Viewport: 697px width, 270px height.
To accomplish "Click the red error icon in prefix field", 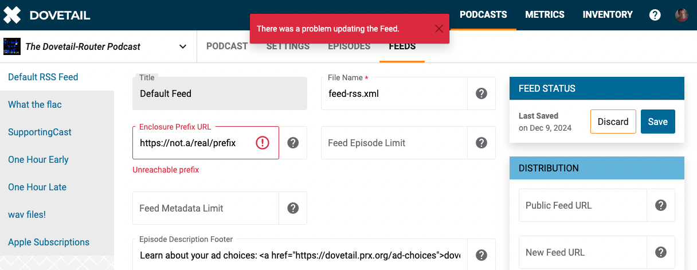I will (x=263, y=143).
